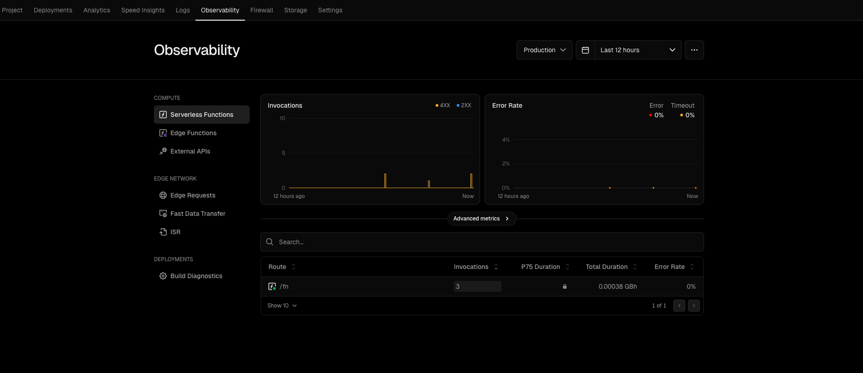This screenshot has height=373, width=863.
Task: Switch to the Logs tab
Action: pos(183,10)
